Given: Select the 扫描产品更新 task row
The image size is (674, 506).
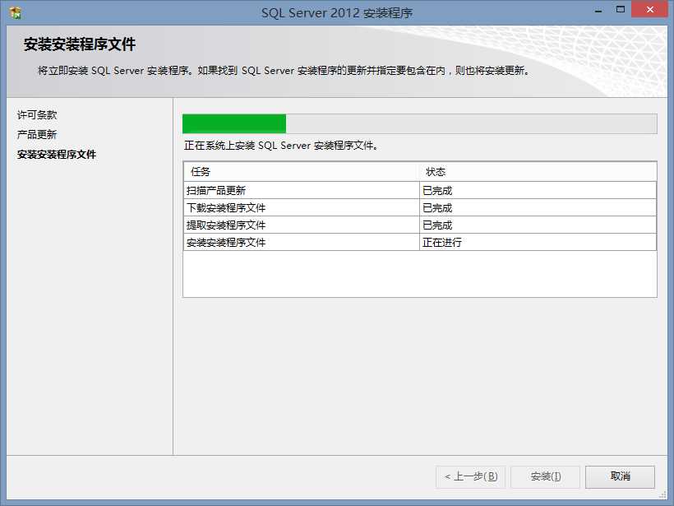Looking at the screenshot, I should [x=419, y=190].
